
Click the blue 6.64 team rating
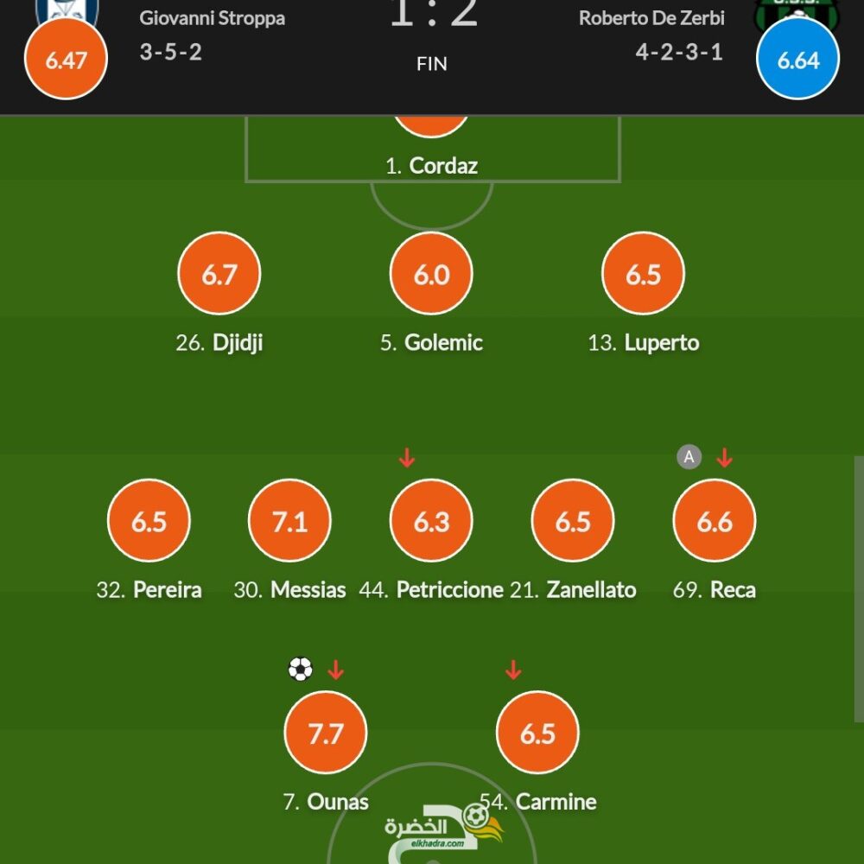pos(797,59)
